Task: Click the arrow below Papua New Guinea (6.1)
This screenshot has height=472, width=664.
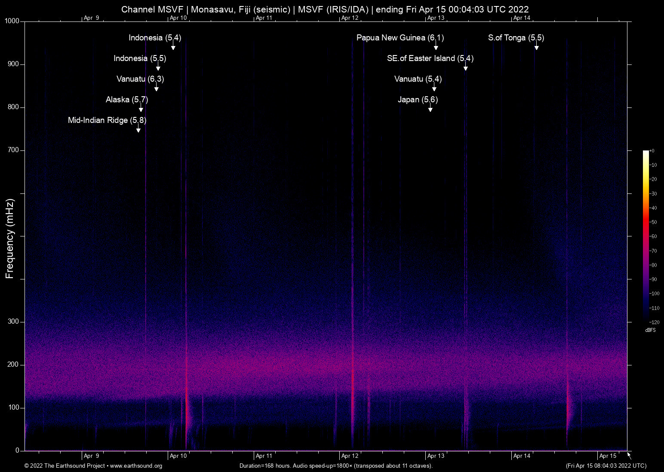Action: click(x=436, y=46)
